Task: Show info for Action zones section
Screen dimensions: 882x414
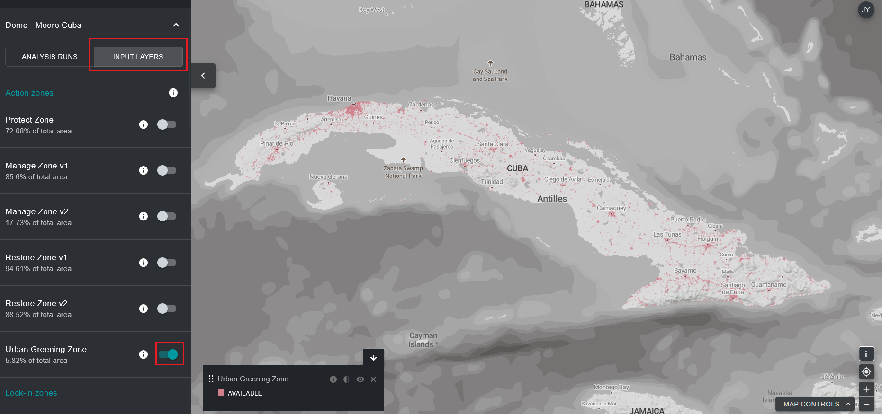Action: click(173, 93)
